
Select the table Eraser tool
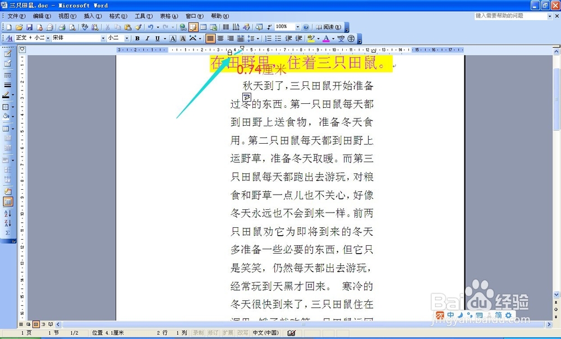[x=7, y=63]
